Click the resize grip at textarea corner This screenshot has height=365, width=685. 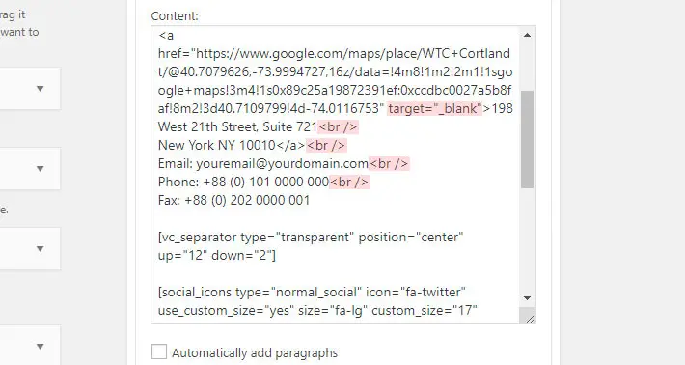pyautogui.click(x=530, y=319)
